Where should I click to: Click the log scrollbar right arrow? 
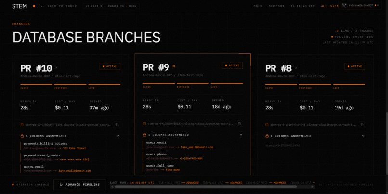(313, 187)
